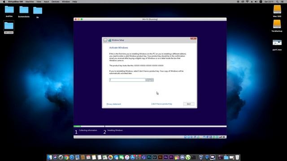Open the View menu

39,2
